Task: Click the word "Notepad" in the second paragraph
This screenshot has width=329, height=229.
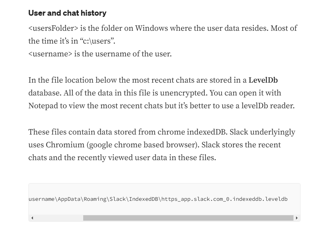Action: 43,106
